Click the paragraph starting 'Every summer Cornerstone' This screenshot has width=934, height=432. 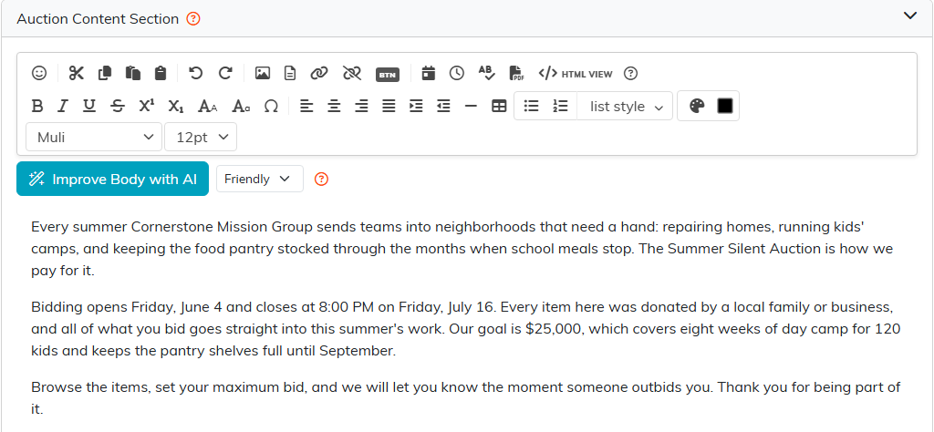point(462,249)
